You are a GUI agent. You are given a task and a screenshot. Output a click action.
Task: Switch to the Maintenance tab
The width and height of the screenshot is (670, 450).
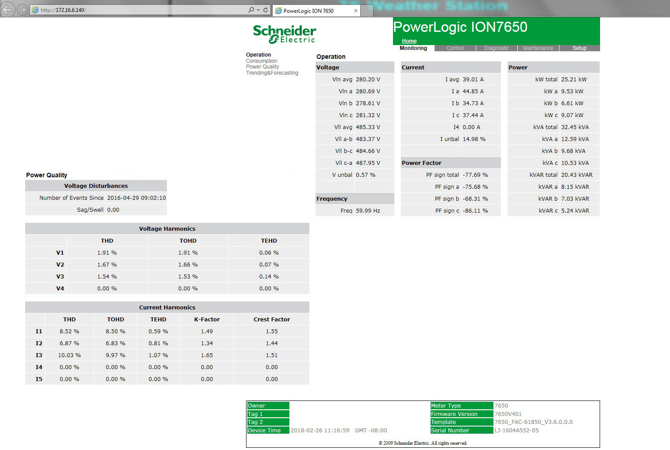click(538, 48)
